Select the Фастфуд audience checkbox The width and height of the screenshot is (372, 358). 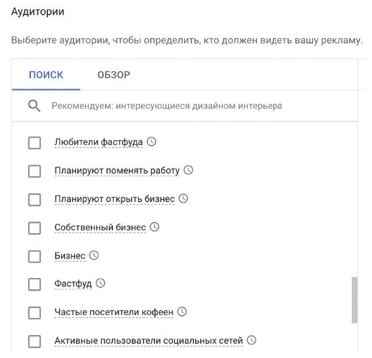[x=35, y=285]
